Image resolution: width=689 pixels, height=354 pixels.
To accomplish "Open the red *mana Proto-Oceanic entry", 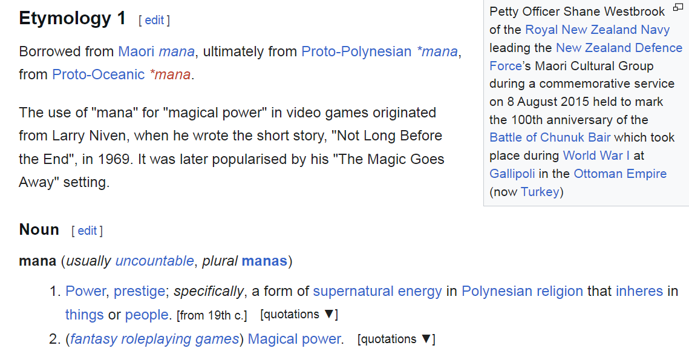I will click(x=170, y=74).
